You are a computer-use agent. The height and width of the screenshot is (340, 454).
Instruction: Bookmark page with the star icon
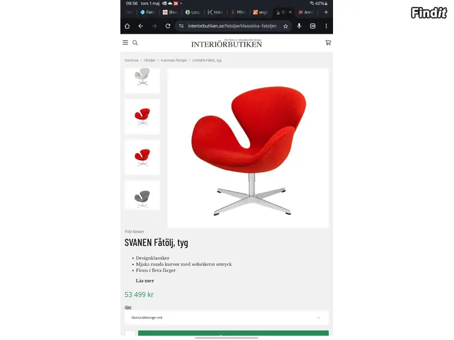coord(286,26)
